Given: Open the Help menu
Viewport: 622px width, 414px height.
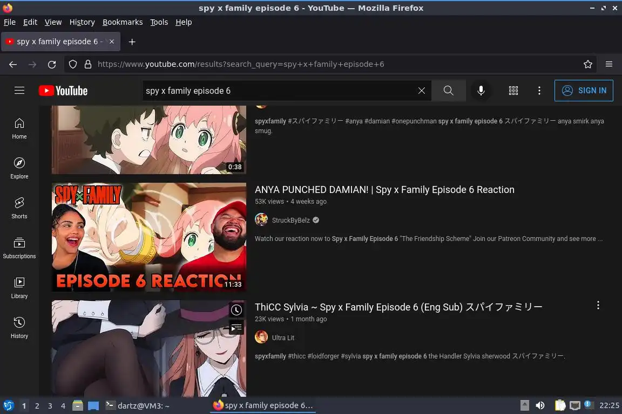Looking at the screenshot, I should coord(184,22).
